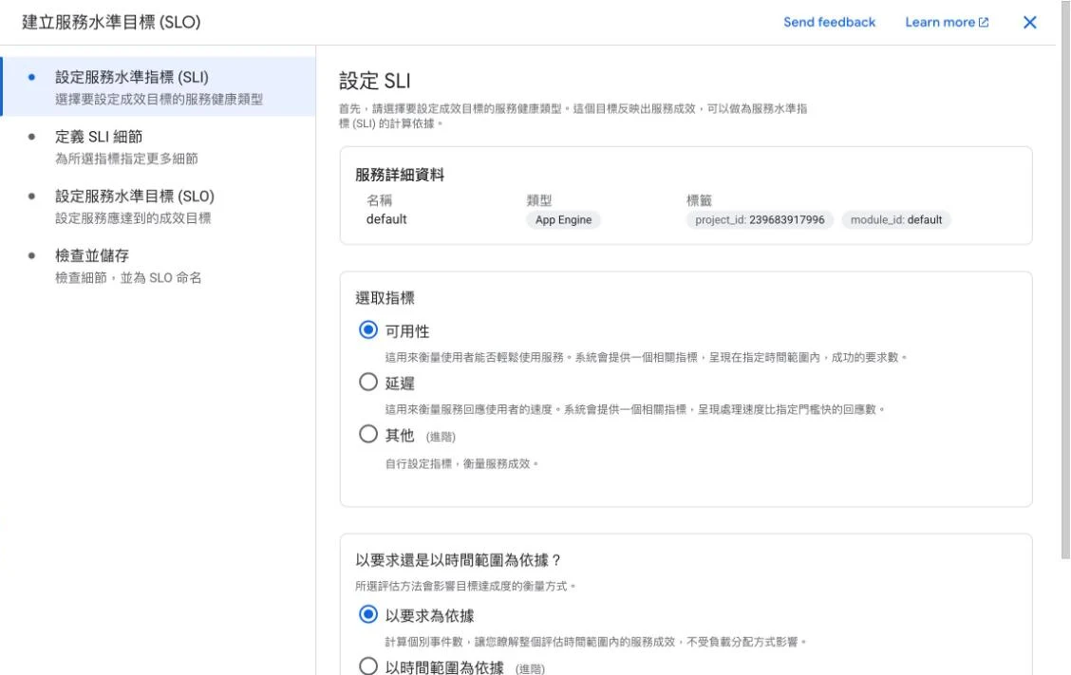Click service name value 'default'
Screen dimensions: 1071x675
[x=386, y=219]
